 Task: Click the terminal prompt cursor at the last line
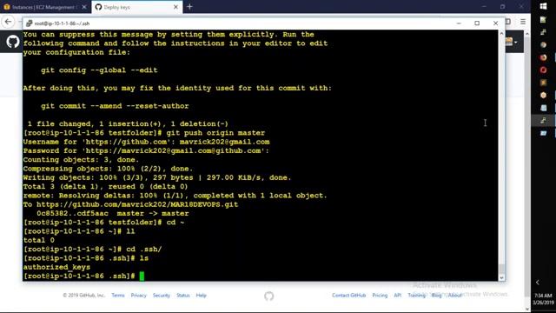[142, 276]
